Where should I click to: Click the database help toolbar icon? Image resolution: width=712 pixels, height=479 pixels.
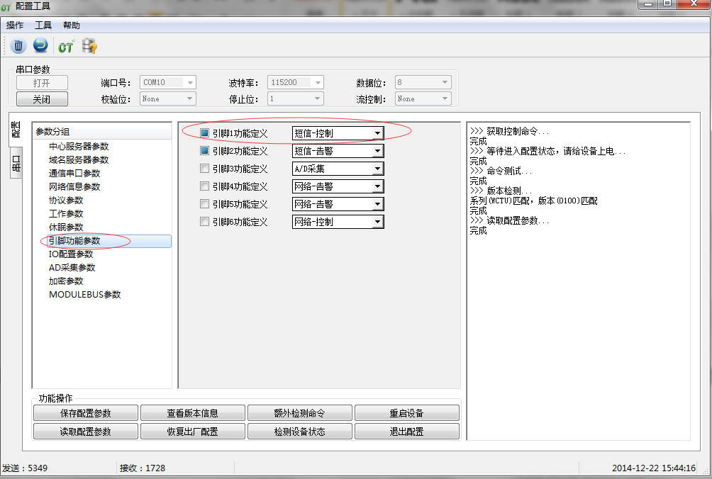(89, 46)
